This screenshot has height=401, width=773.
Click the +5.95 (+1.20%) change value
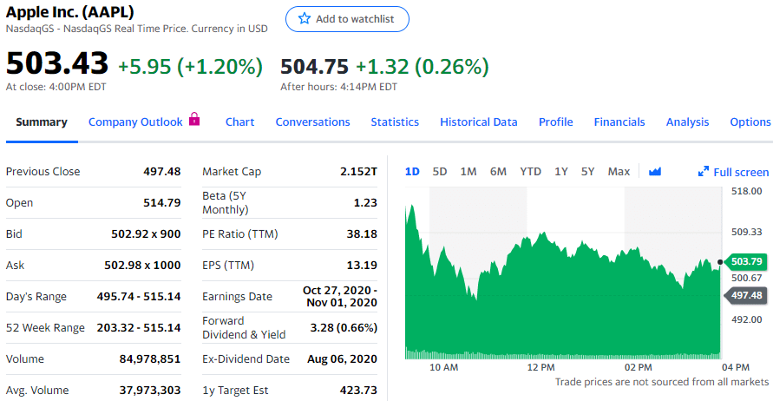point(190,67)
